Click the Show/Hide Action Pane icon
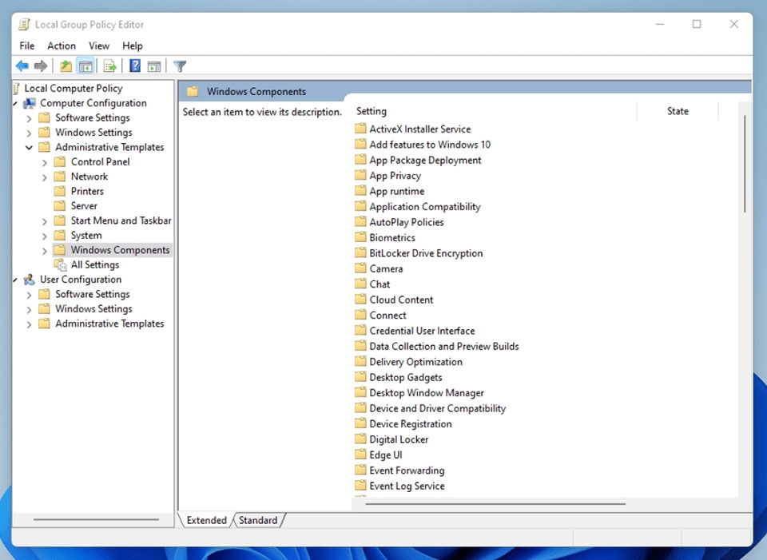The height and width of the screenshot is (560, 767). [154, 66]
